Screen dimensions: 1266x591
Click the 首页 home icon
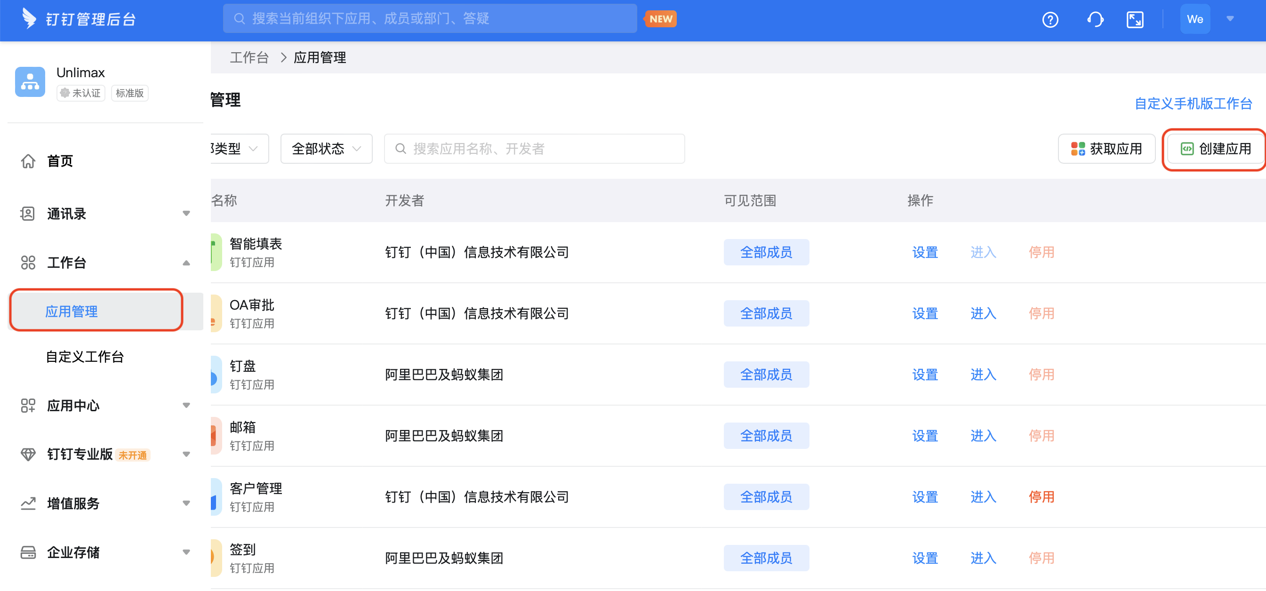pos(28,160)
